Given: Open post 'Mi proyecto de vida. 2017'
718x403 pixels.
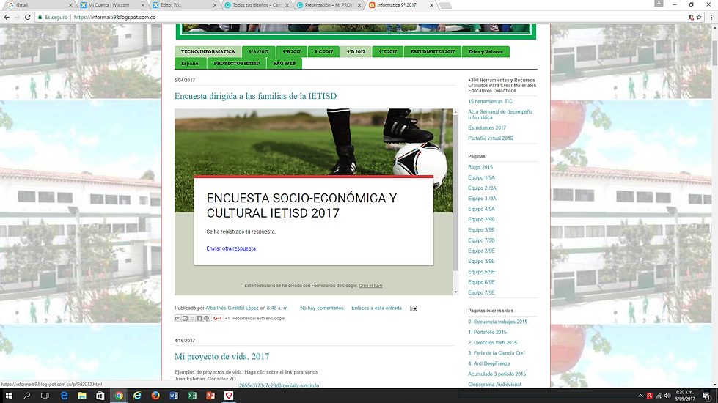Looking at the screenshot, I should coord(221,356).
